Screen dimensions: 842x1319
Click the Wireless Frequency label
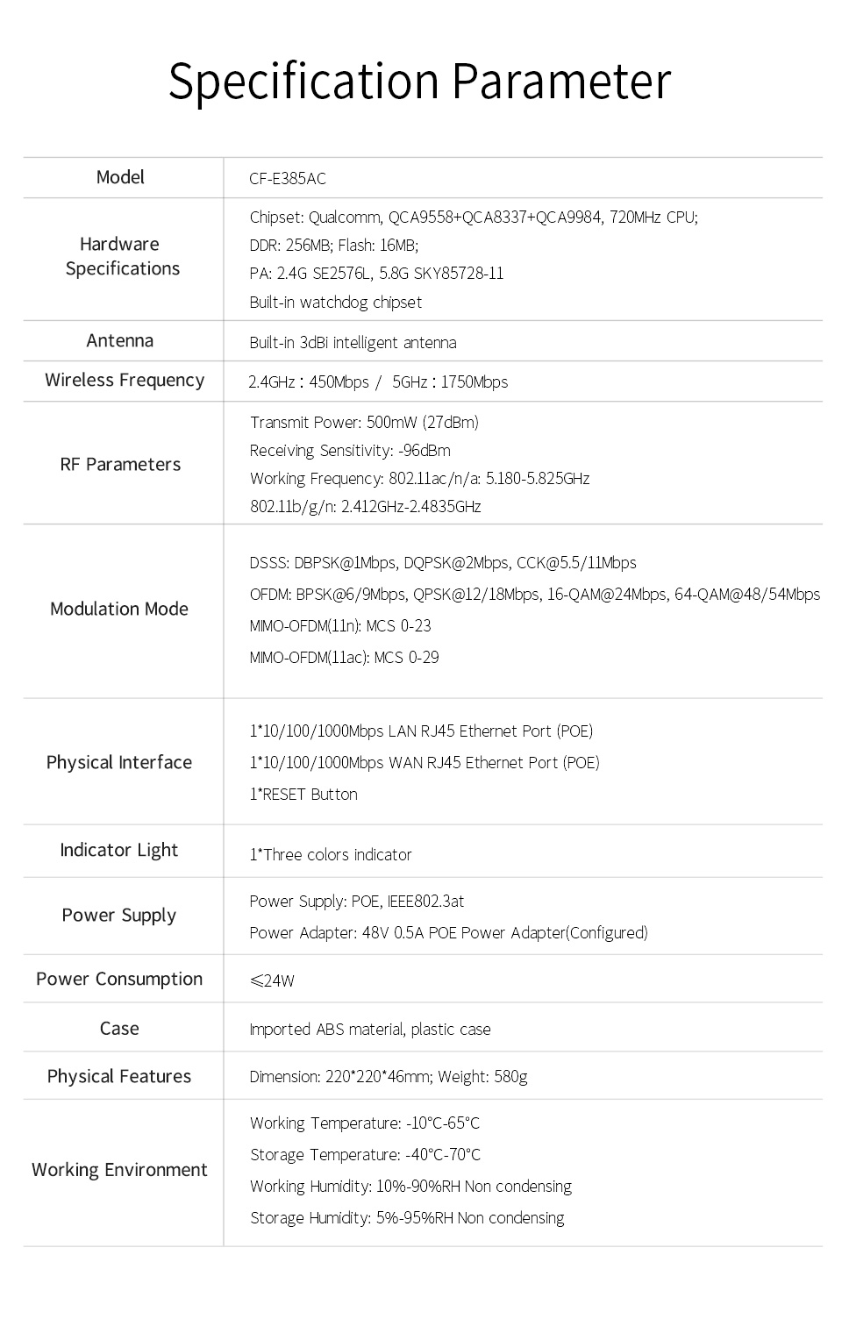(125, 380)
